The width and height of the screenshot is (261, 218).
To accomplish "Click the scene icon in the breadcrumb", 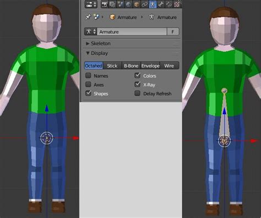I will 96,17.
